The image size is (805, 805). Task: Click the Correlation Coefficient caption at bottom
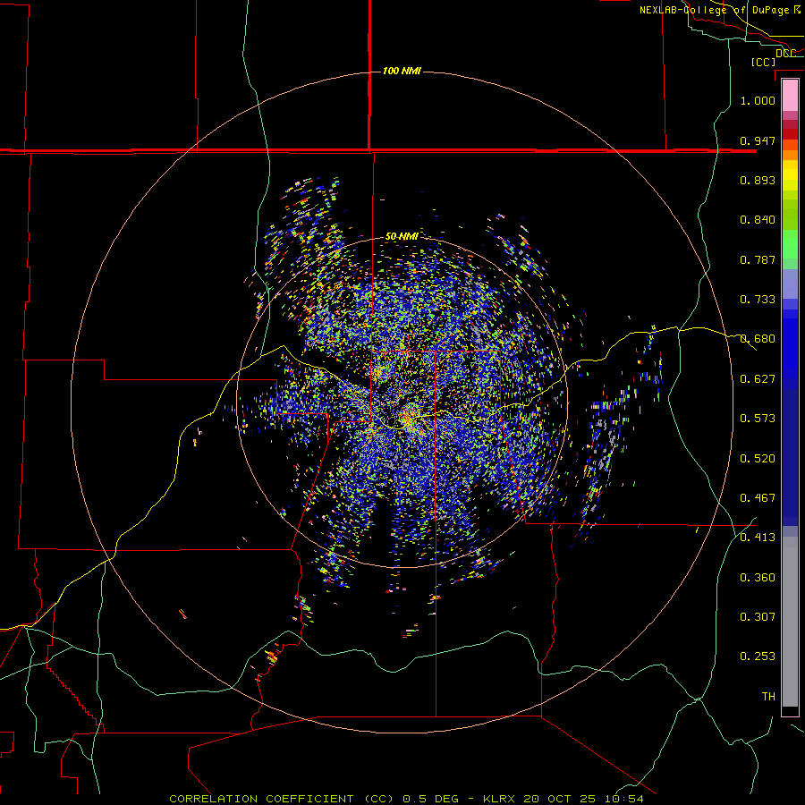tap(406, 799)
